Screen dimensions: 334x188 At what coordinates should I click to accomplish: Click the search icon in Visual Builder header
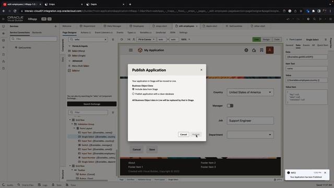click(314, 19)
